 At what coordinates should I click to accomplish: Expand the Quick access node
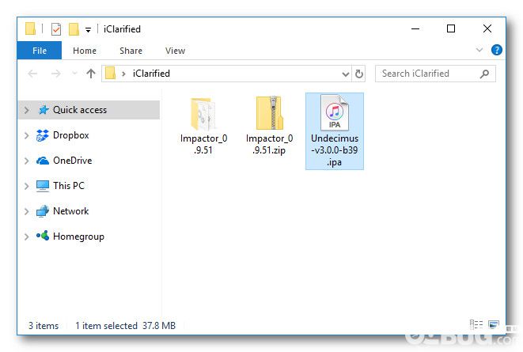26,110
